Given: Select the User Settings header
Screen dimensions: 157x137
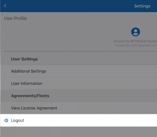Looking at the screenshot, I should pos(24,59).
